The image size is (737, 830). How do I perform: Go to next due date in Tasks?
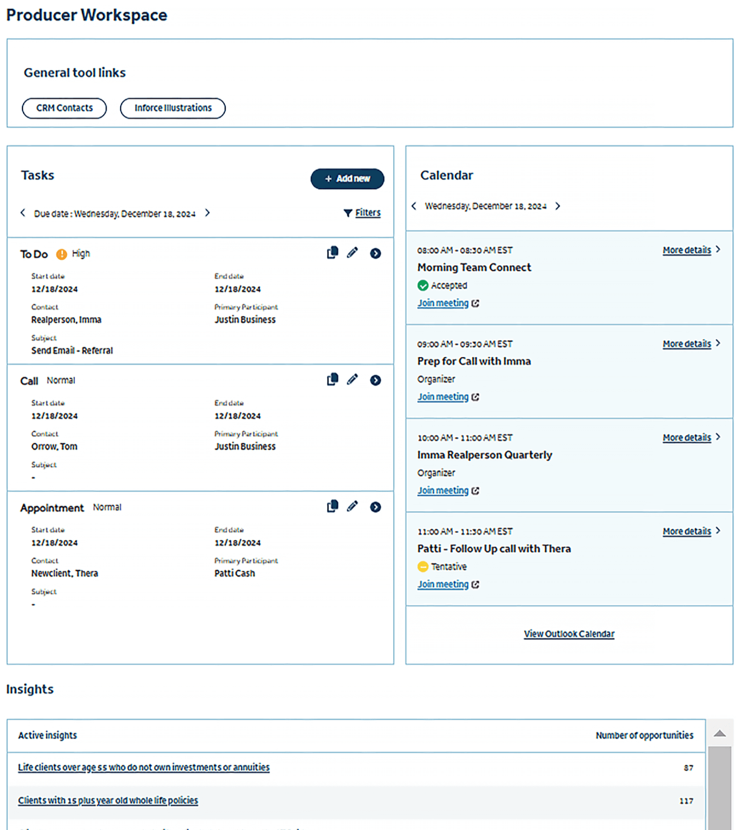click(207, 213)
